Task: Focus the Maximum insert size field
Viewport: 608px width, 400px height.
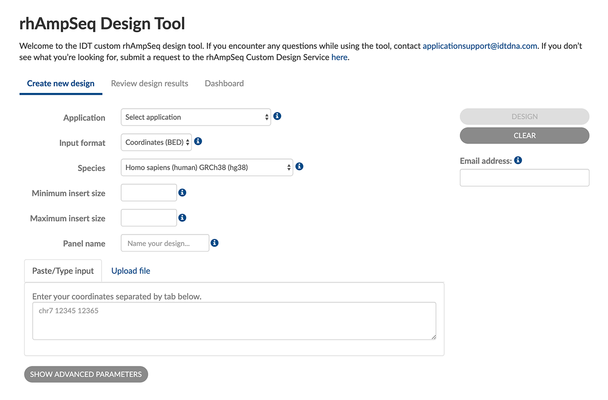Action: (149, 218)
